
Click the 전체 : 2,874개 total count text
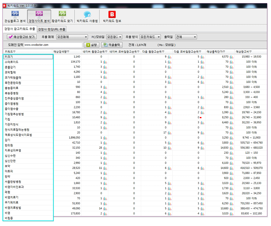(137, 45)
